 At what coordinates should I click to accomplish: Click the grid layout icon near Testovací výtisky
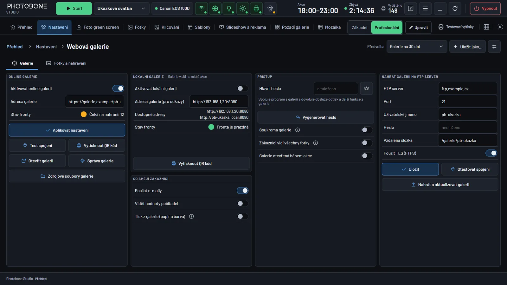(x=486, y=27)
